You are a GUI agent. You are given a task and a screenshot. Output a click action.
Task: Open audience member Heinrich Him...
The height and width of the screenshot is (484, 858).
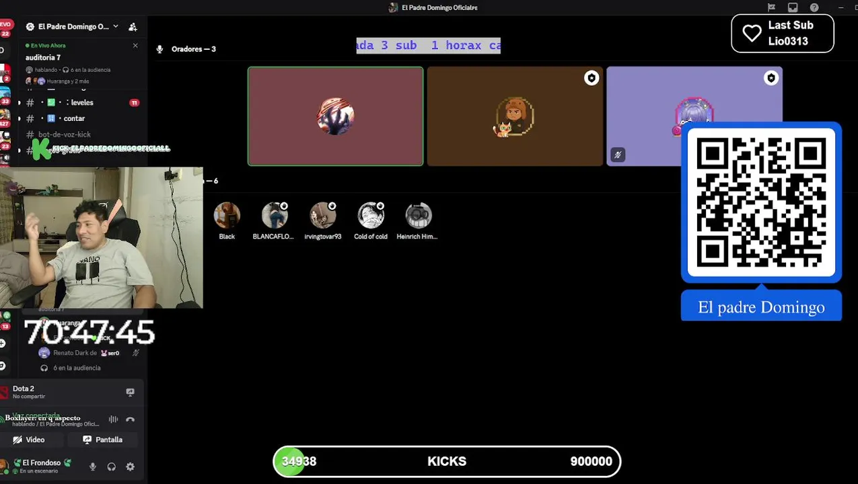417,221
